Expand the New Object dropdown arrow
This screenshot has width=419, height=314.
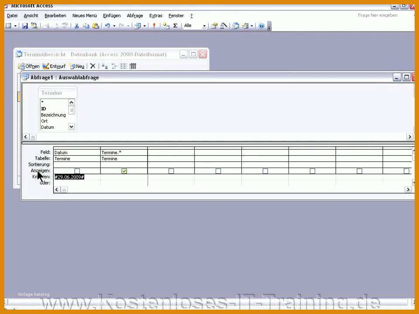[252, 26]
